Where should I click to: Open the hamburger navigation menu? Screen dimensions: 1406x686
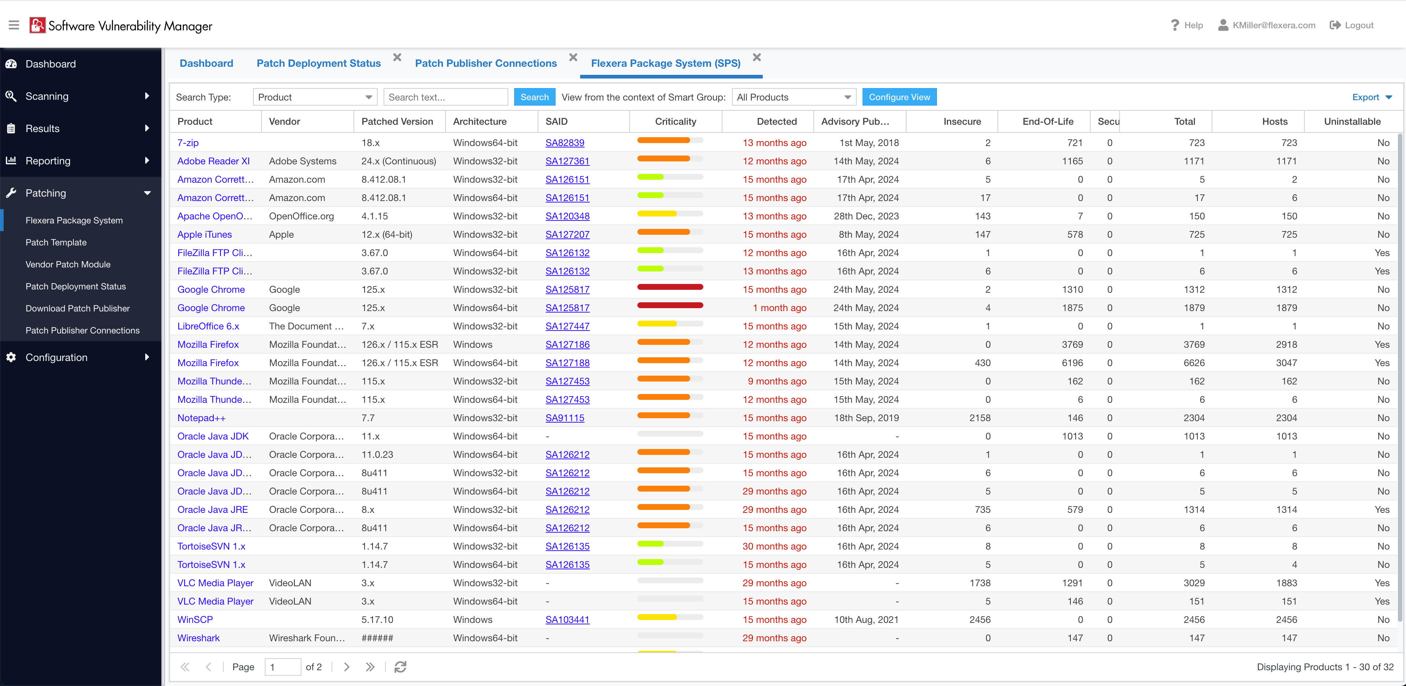[14, 25]
